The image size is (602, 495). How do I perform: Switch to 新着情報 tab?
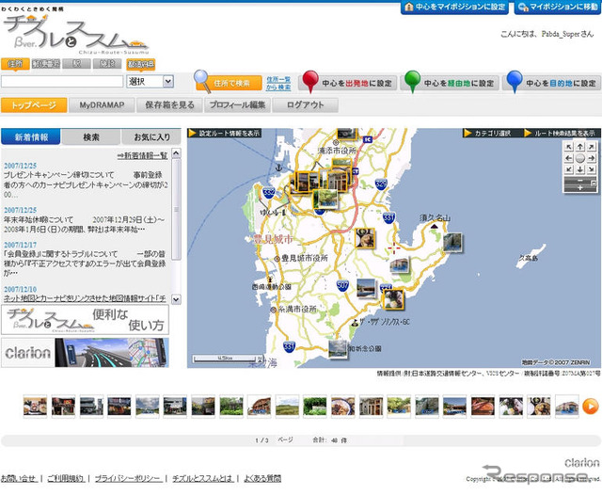coord(31,136)
